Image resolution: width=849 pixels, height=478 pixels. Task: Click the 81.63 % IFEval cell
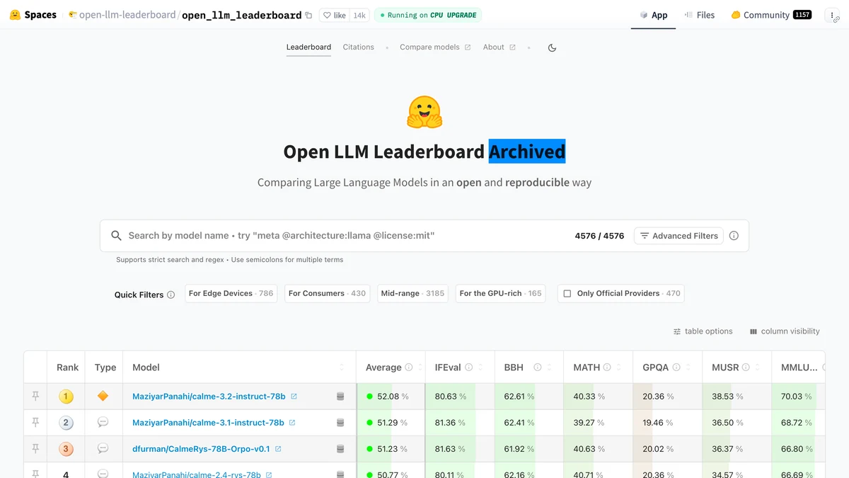pos(460,449)
